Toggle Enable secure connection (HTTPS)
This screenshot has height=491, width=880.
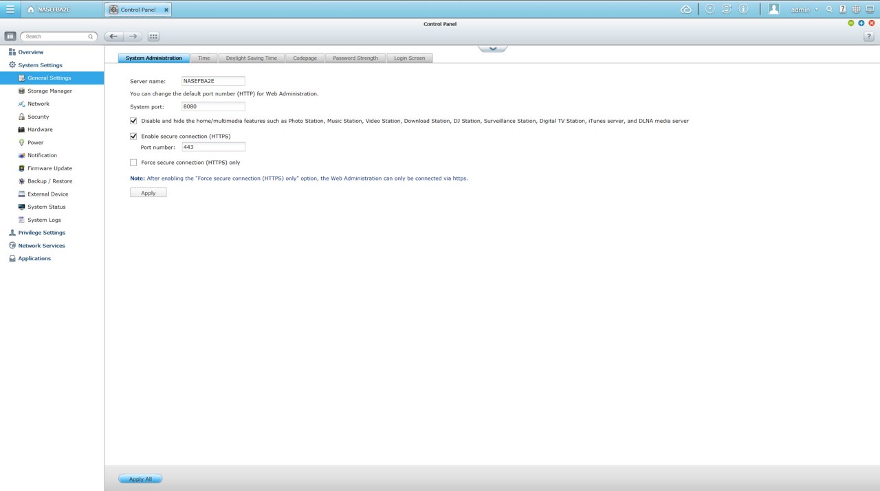pos(133,136)
